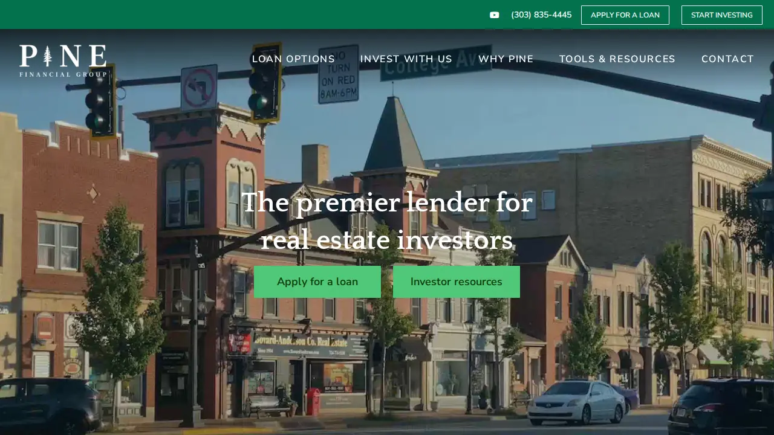Screen dimensions: 774x435
Task: Click the green Apply for a loan hero button
Action: 317,282
